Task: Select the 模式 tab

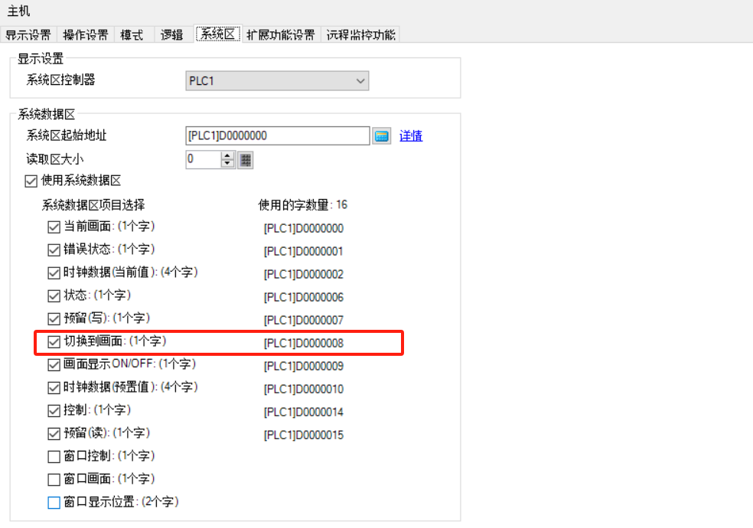Action: point(132,35)
